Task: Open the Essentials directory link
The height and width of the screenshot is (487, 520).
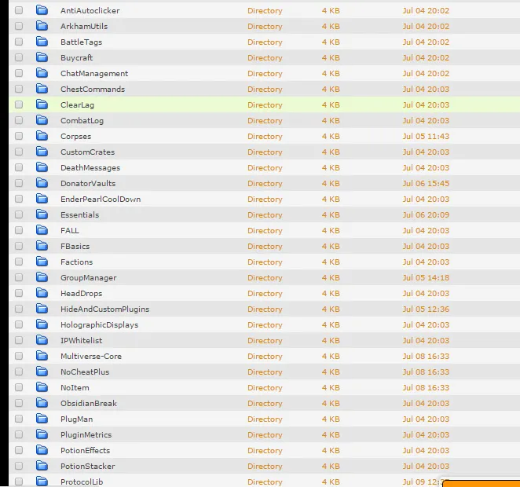Action: pyautogui.click(x=79, y=214)
